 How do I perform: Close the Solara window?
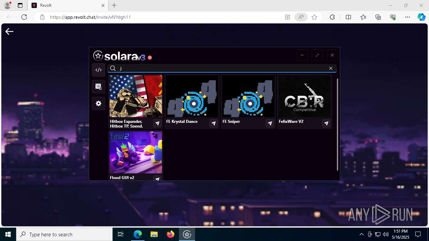coord(332,55)
